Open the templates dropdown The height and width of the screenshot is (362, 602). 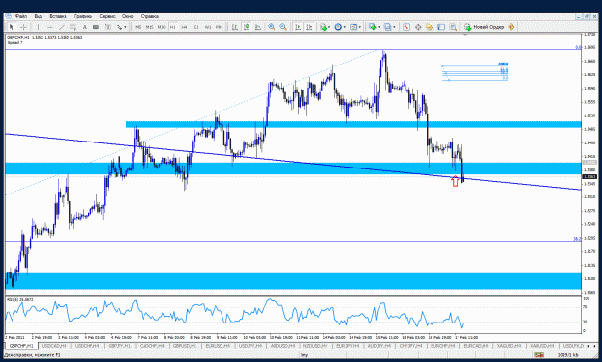point(355,27)
